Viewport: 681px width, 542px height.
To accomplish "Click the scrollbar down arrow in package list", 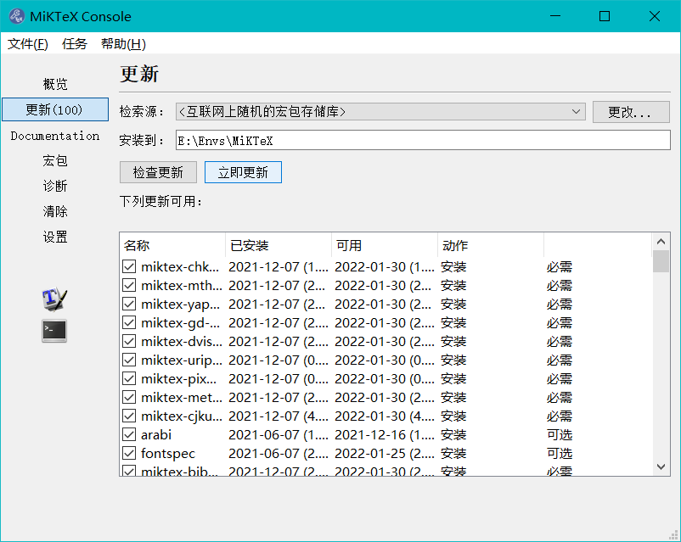I will (x=661, y=467).
